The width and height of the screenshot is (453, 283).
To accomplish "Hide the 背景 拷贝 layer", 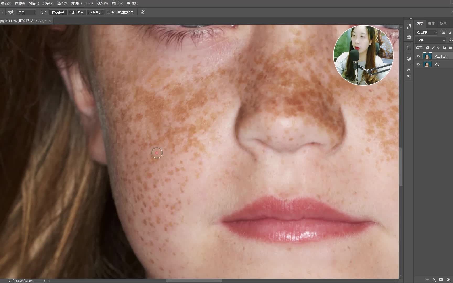I will (418, 56).
